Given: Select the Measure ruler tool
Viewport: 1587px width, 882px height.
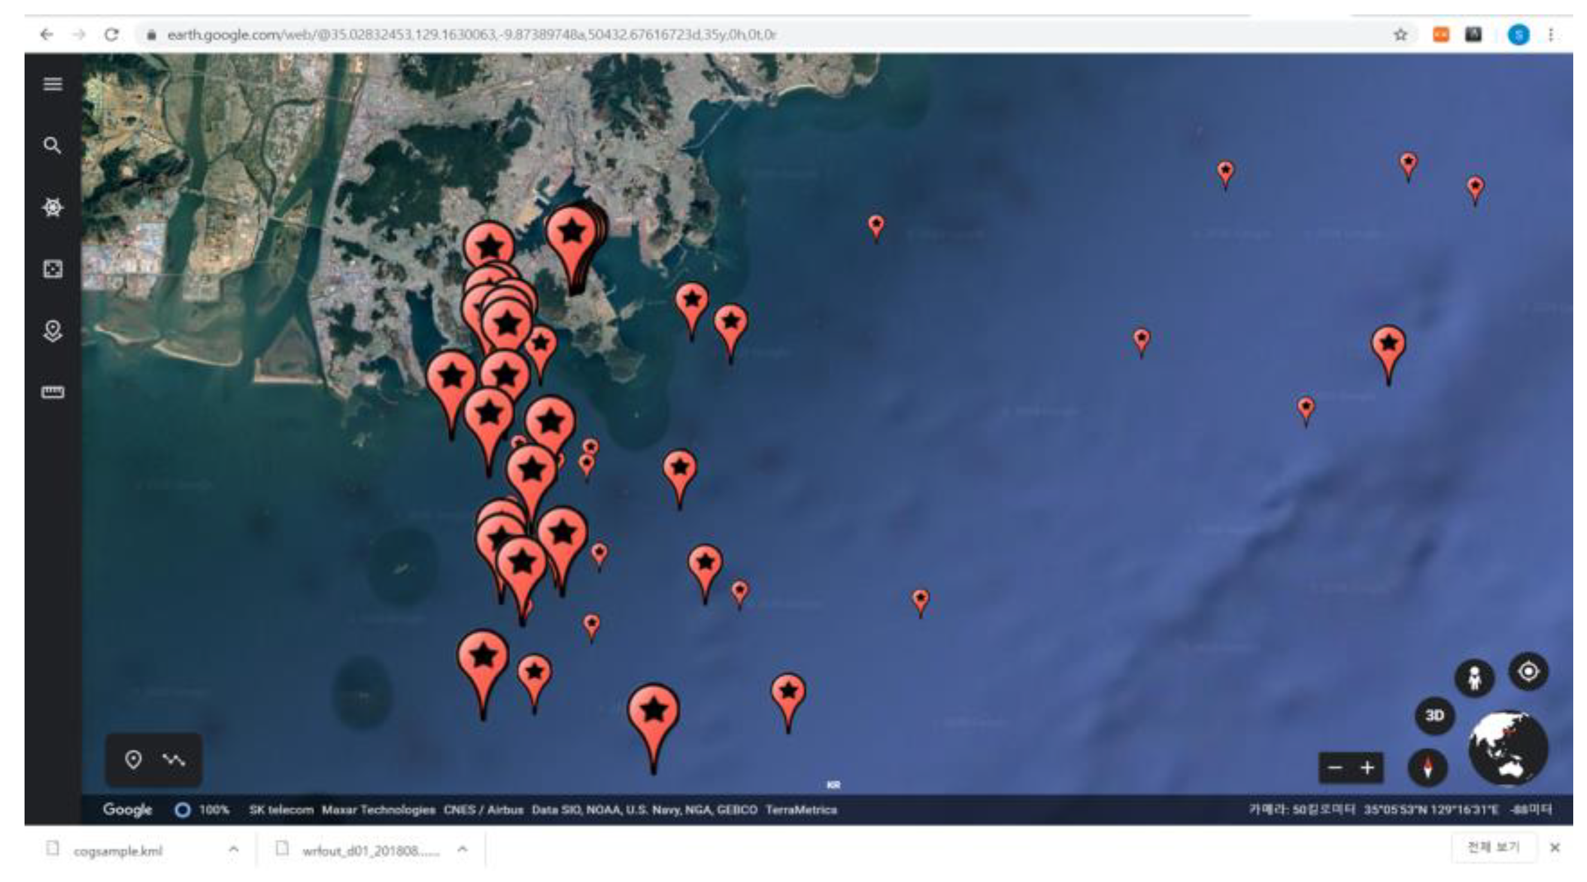Looking at the screenshot, I should 53,393.
